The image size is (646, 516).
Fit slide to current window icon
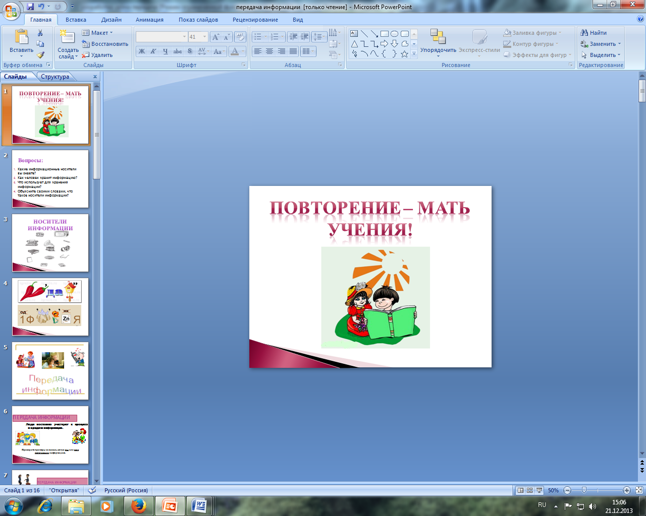tap(639, 490)
